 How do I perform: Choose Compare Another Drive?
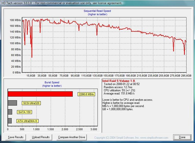point(72,137)
